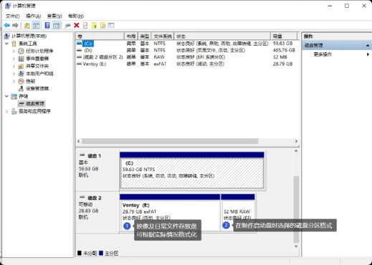Open help via the blue question mark icon
The width and height of the screenshot is (372, 265).
point(47,25)
